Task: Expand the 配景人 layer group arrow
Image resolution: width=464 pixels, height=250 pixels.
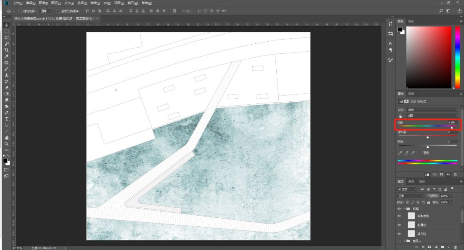Action: pos(404,241)
